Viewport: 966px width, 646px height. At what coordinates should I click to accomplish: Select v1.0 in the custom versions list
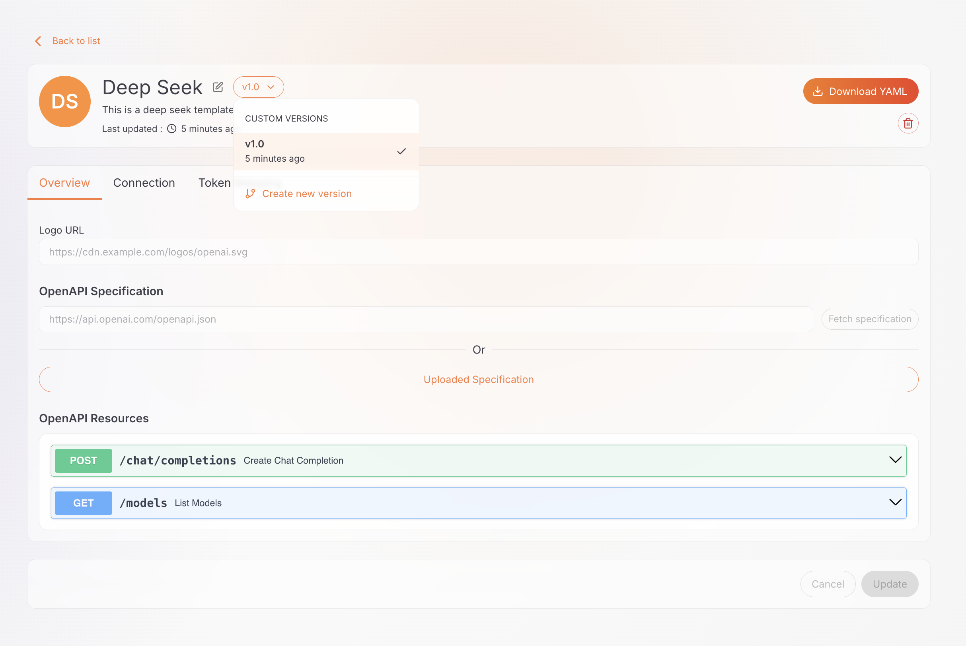pos(326,151)
